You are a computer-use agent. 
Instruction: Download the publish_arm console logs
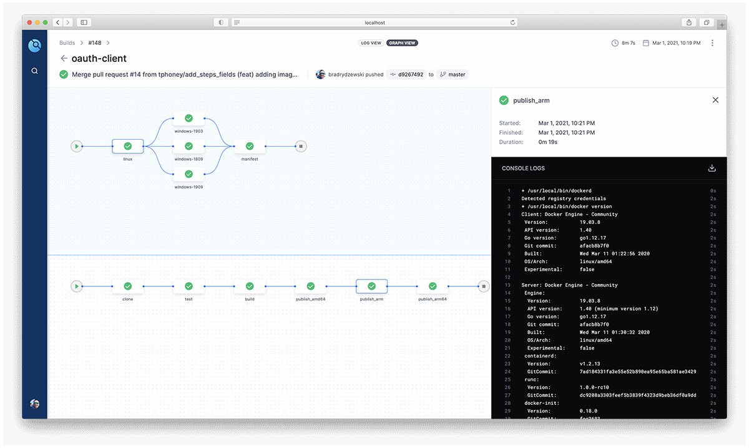pyautogui.click(x=712, y=168)
